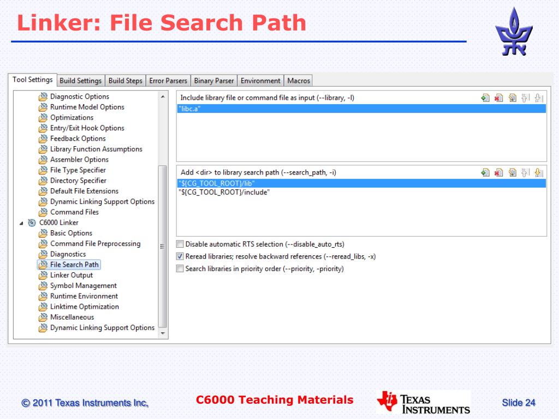Open Runtime Environment settings
The image size is (559, 419).
click(84, 296)
